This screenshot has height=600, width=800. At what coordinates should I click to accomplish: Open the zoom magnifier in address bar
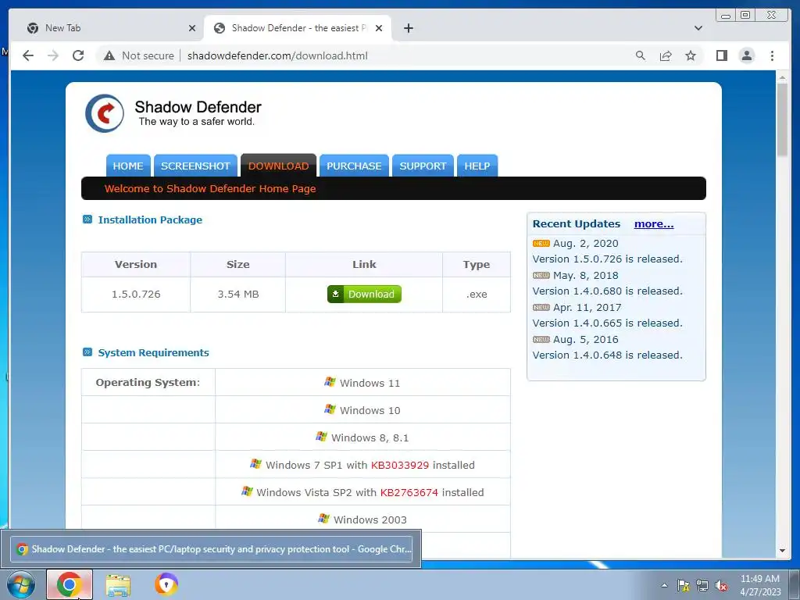(x=641, y=55)
